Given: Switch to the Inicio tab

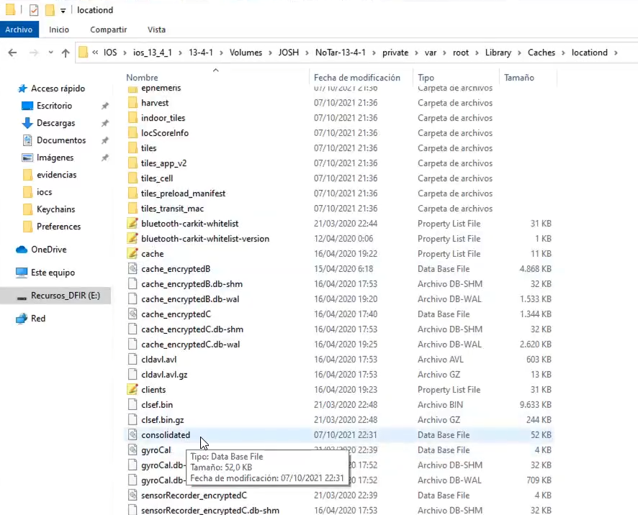Looking at the screenshot, I should [x=59, y=29].
